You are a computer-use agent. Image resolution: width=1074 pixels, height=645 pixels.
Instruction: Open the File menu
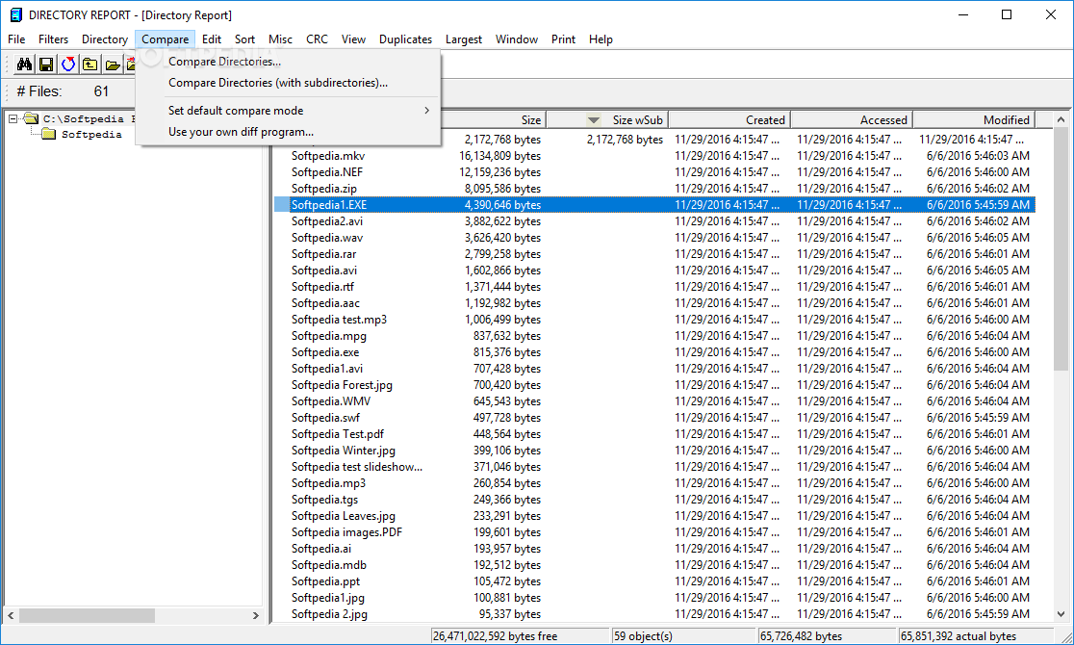(16, 39)
